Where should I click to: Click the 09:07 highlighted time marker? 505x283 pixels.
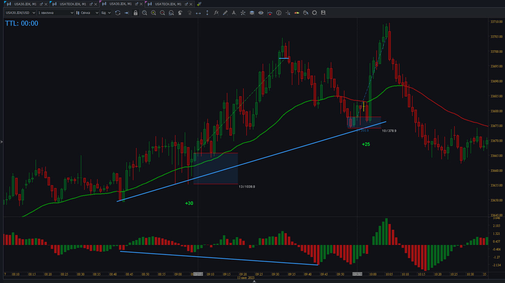(198, 274)
